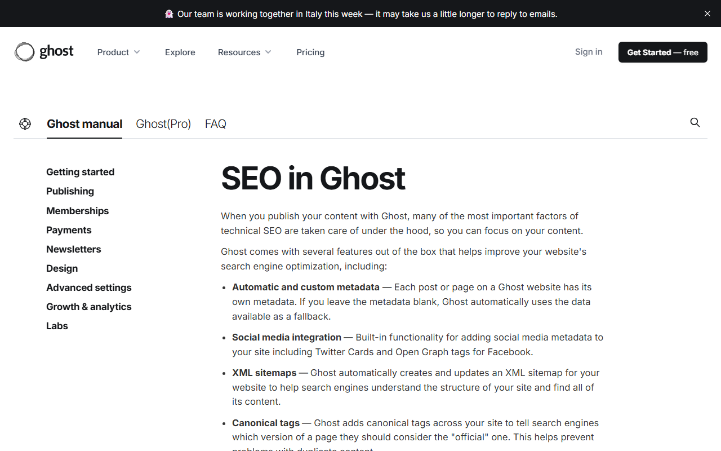This screenshot has width=721, height=451.
Task: Open Advanced settings in the sidebar
Action: (x=88, y=288)
